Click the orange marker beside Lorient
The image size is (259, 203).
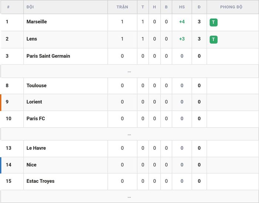1,102
